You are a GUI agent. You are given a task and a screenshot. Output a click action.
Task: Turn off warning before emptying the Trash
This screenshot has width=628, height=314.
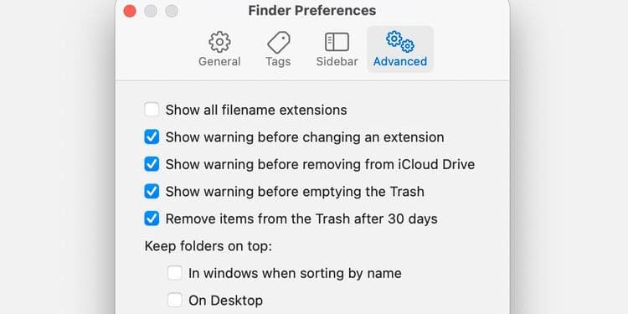pos(152,192)
